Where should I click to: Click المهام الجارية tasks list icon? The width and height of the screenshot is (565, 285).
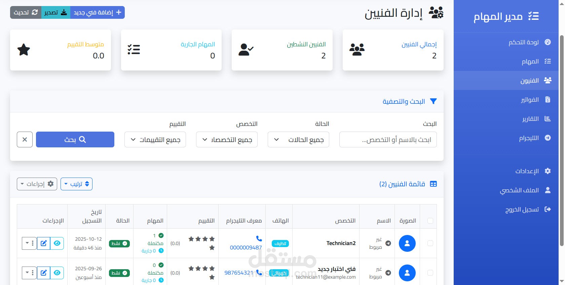pyautogui.click(x=134, y=50)
